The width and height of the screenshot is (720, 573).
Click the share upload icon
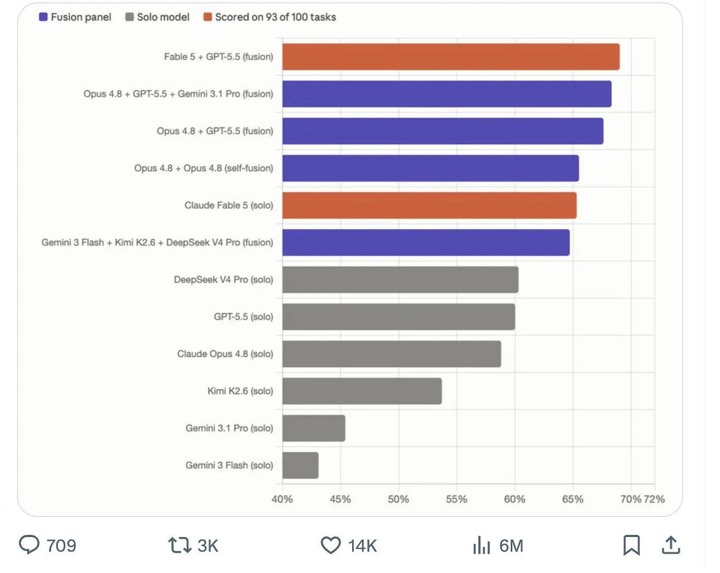[x=671, y=544]
